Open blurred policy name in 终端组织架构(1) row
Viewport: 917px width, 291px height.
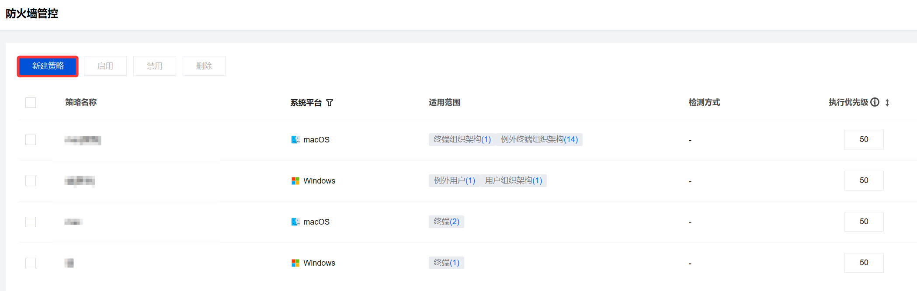point(83,140)
